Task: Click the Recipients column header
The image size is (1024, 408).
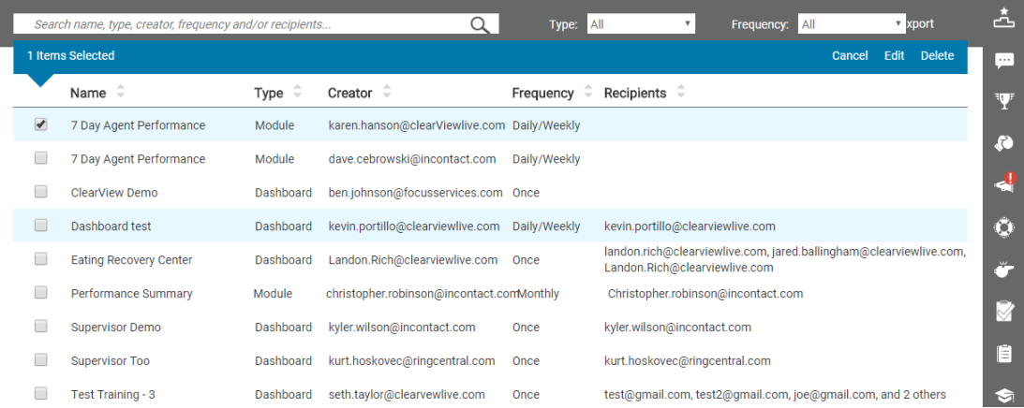Action: coord(635,93)
